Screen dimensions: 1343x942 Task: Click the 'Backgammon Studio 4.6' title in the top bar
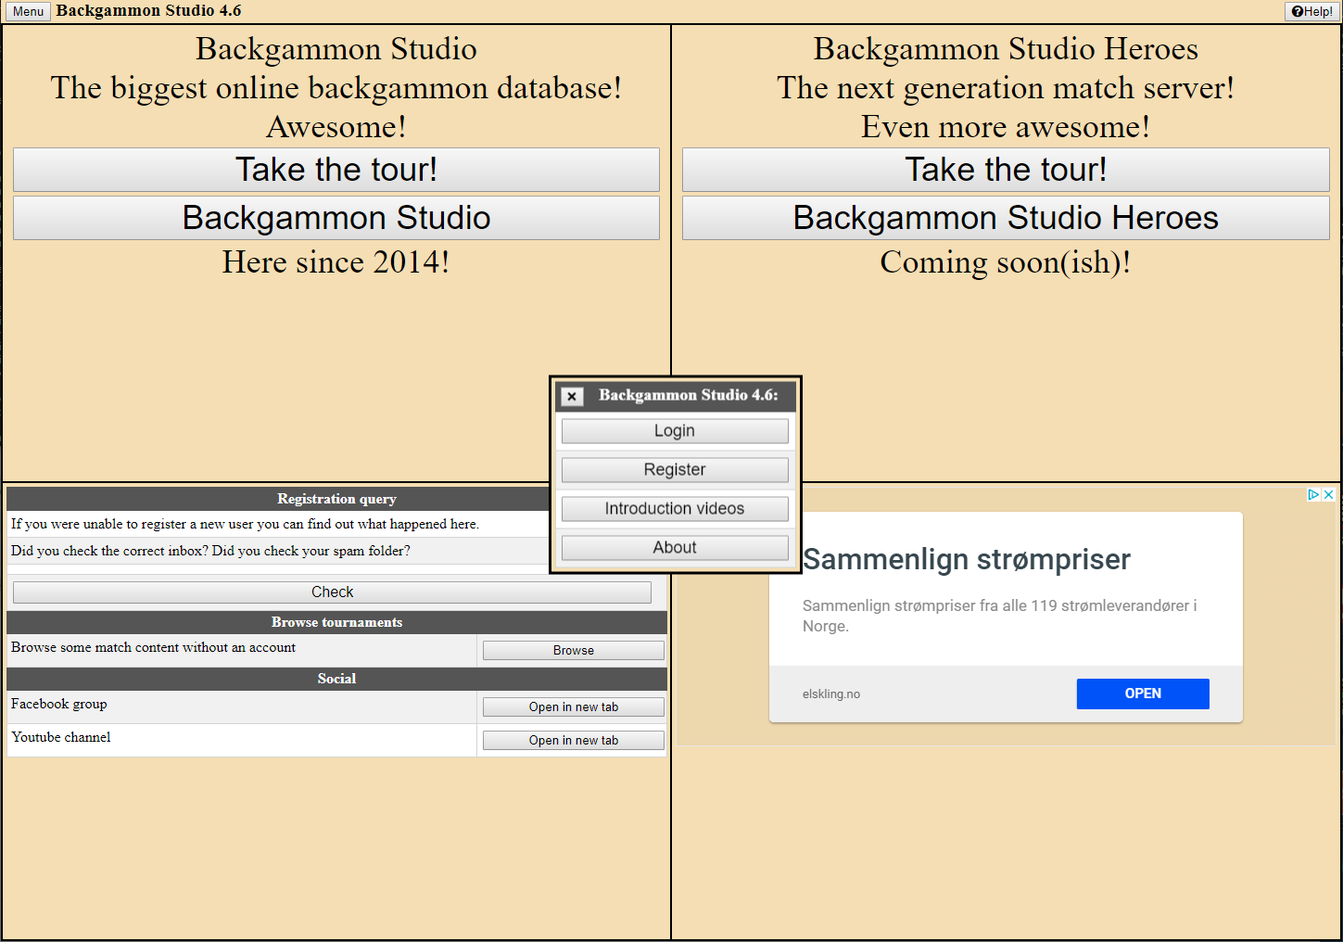pyautogui.click(x=148, y=11)
